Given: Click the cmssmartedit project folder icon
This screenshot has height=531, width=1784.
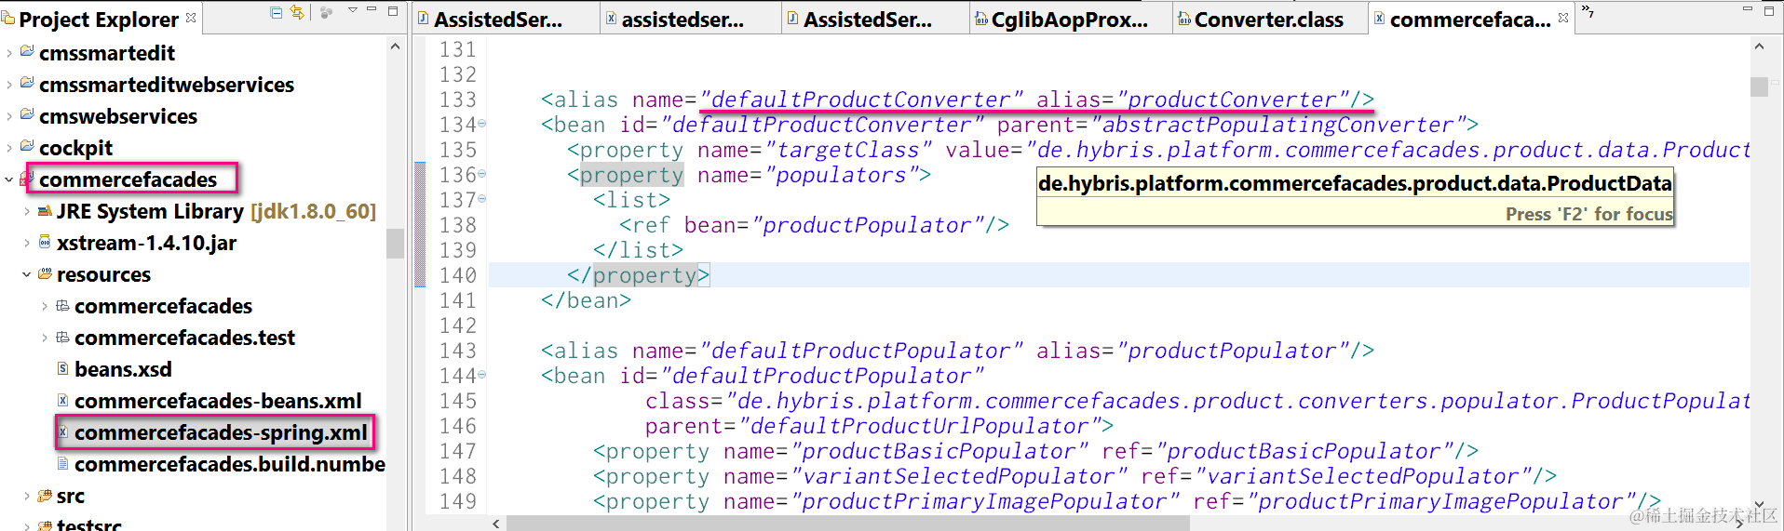Looking at the screenshot, I should [x=27, y=52].
